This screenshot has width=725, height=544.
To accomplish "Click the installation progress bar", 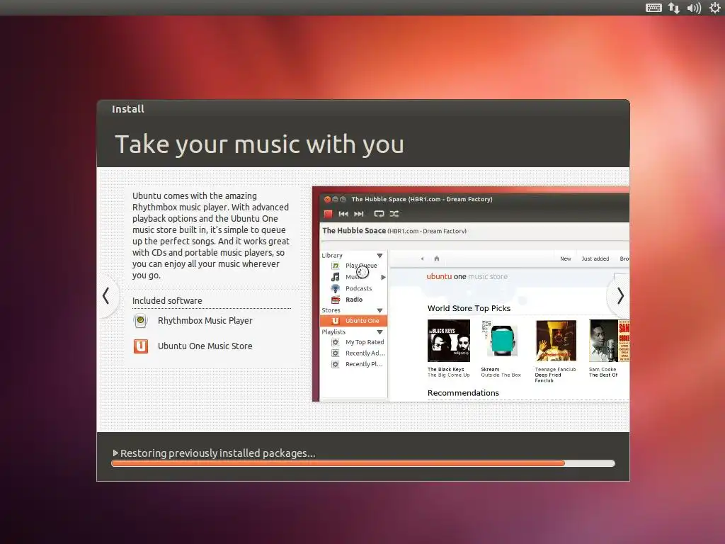I will 363,463.
